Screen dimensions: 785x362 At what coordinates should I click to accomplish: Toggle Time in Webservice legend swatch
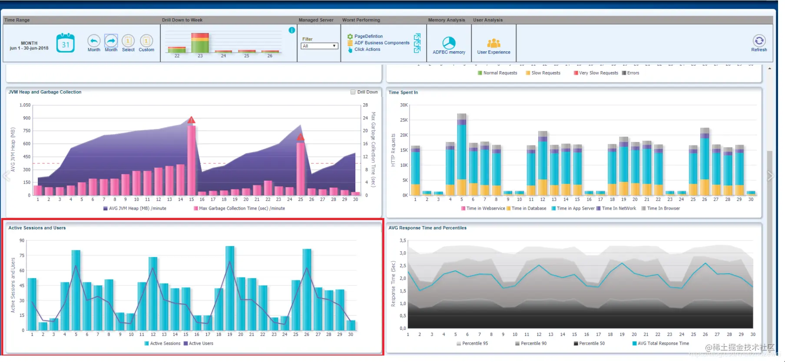pyautogui.click(x=464, y=208)
